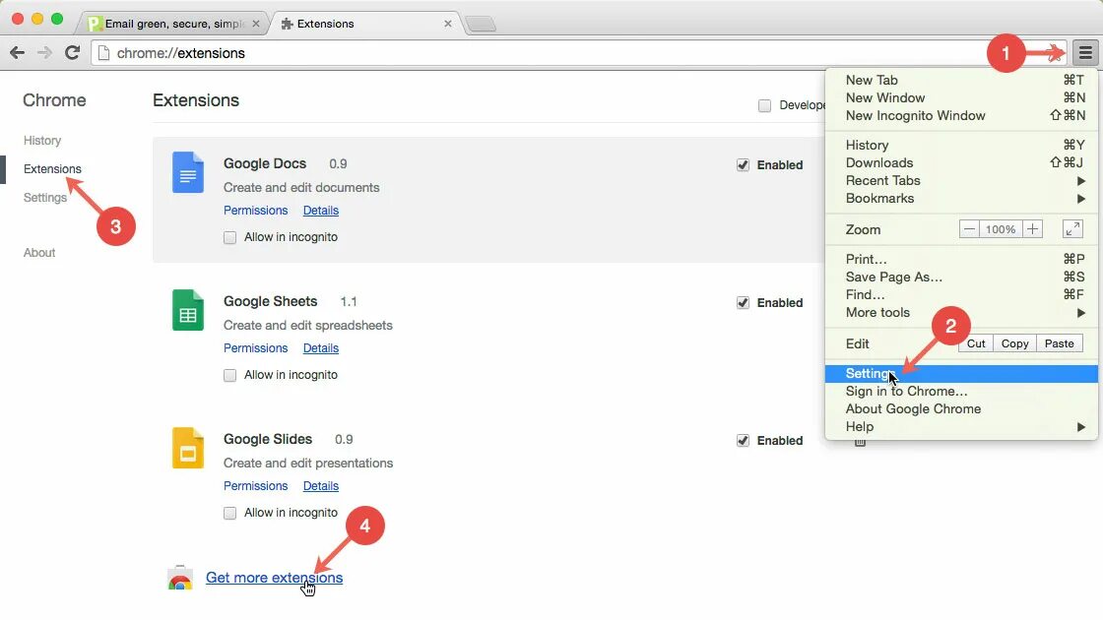Expand Help submenu

(961, 427)
